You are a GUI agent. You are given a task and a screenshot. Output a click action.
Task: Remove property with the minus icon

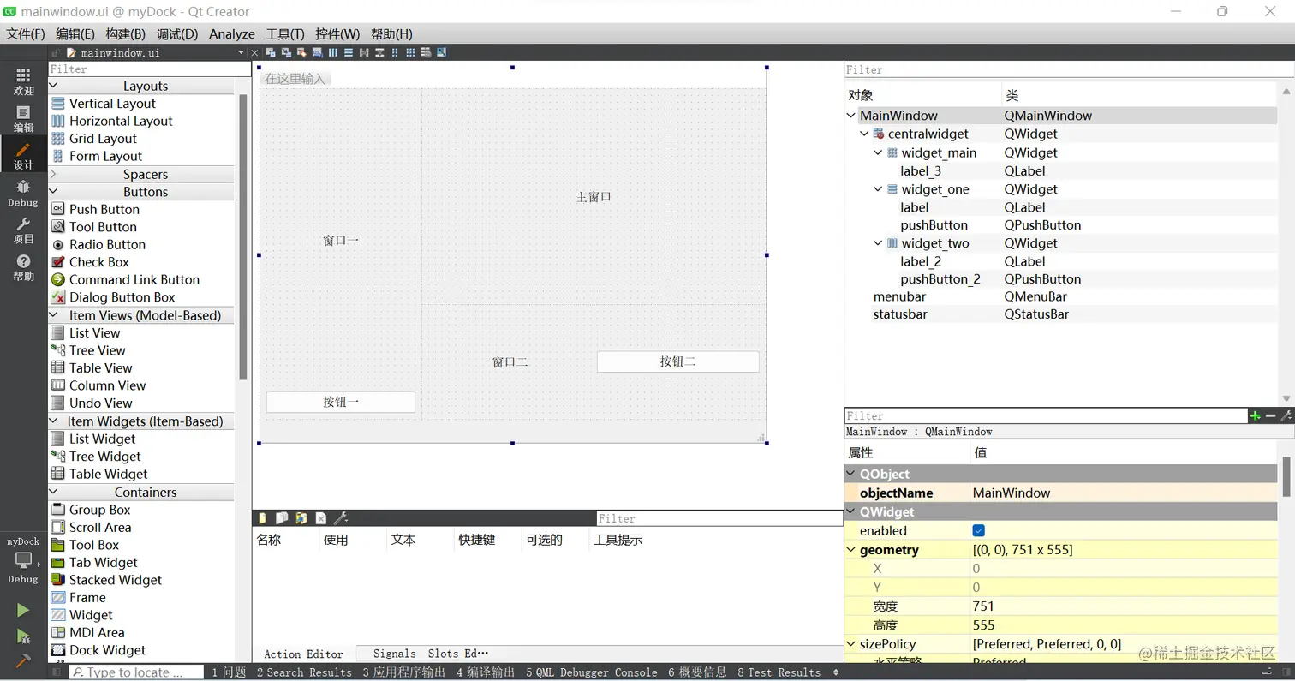(1270, 415)
